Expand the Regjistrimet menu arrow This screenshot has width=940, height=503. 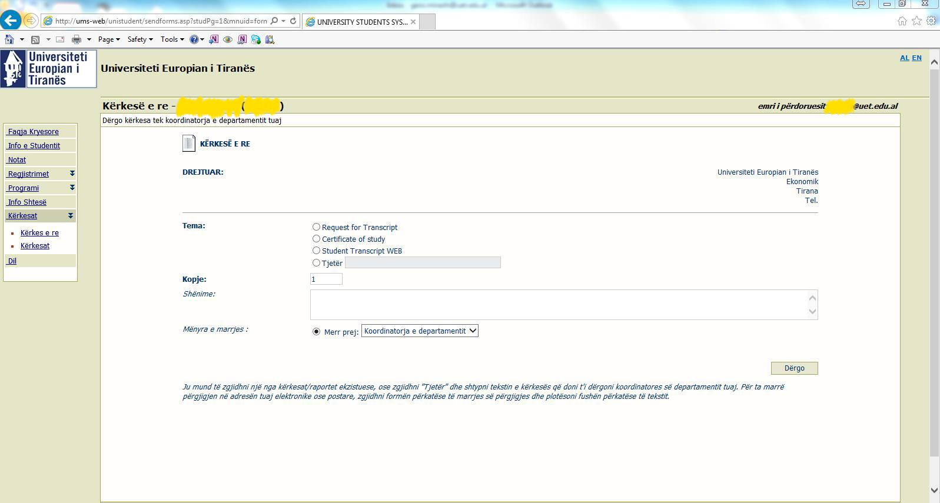coord(72,174)
